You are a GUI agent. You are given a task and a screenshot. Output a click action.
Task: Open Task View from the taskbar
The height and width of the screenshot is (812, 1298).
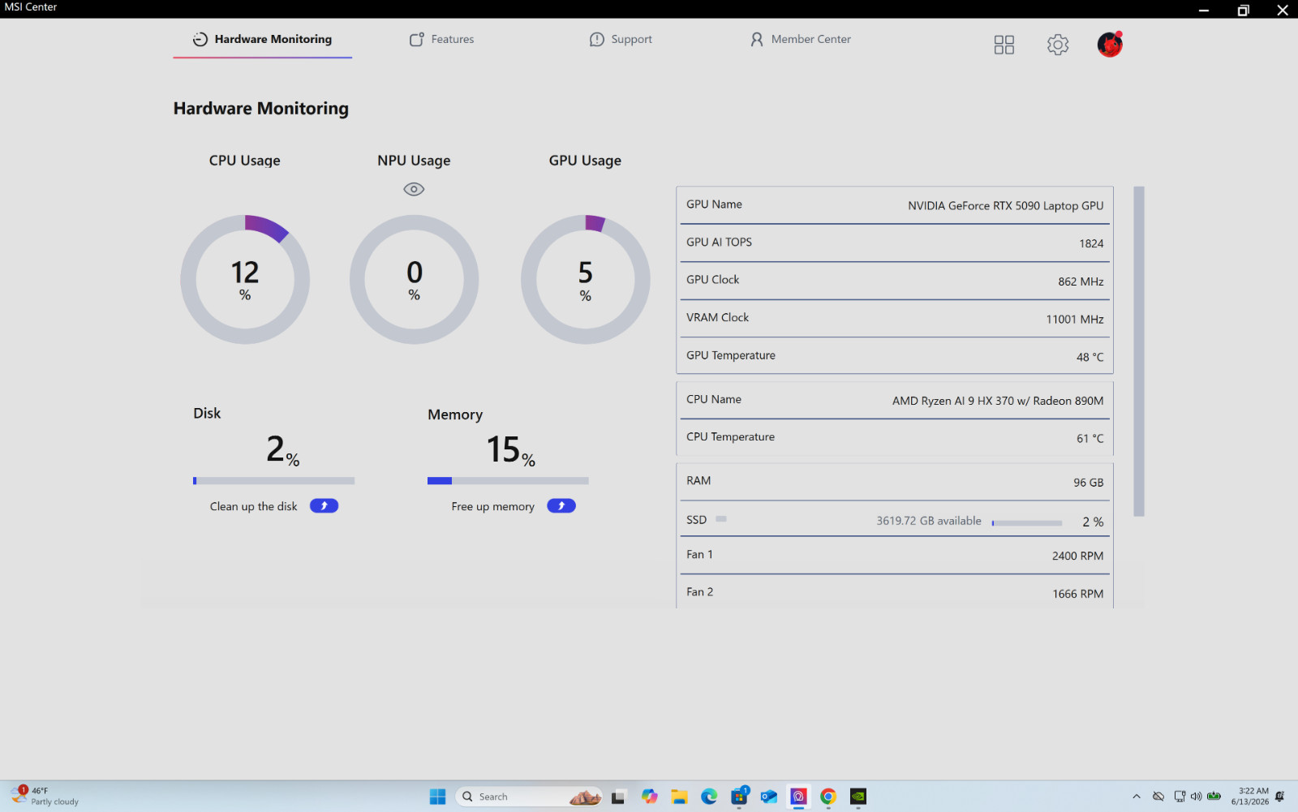(x=618, y=797)
